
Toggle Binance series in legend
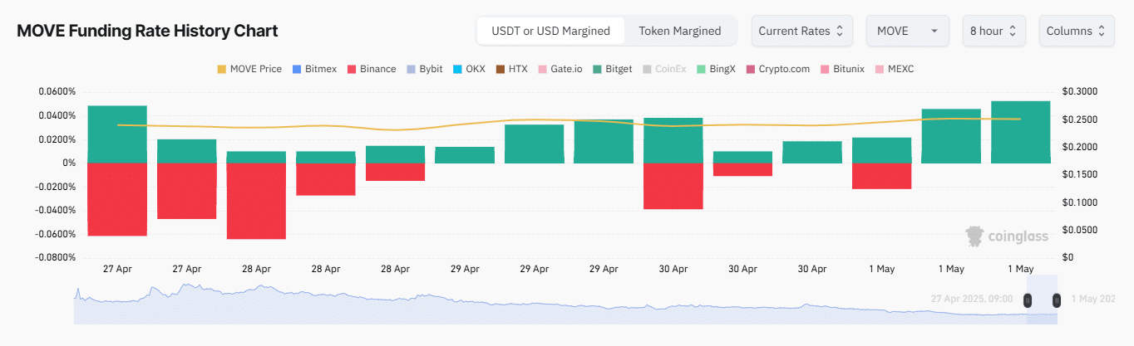coord(372,69)
